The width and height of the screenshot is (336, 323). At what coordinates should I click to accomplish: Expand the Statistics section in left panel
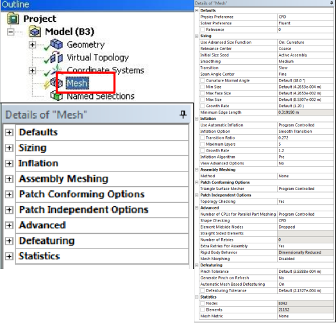[x=9, y=256]
